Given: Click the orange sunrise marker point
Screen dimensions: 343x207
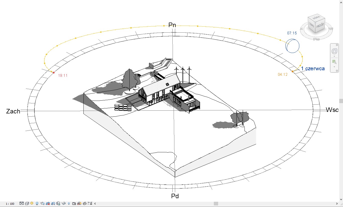Looking at the screenshot, I should pyautogui.click(x=292, y=72).
